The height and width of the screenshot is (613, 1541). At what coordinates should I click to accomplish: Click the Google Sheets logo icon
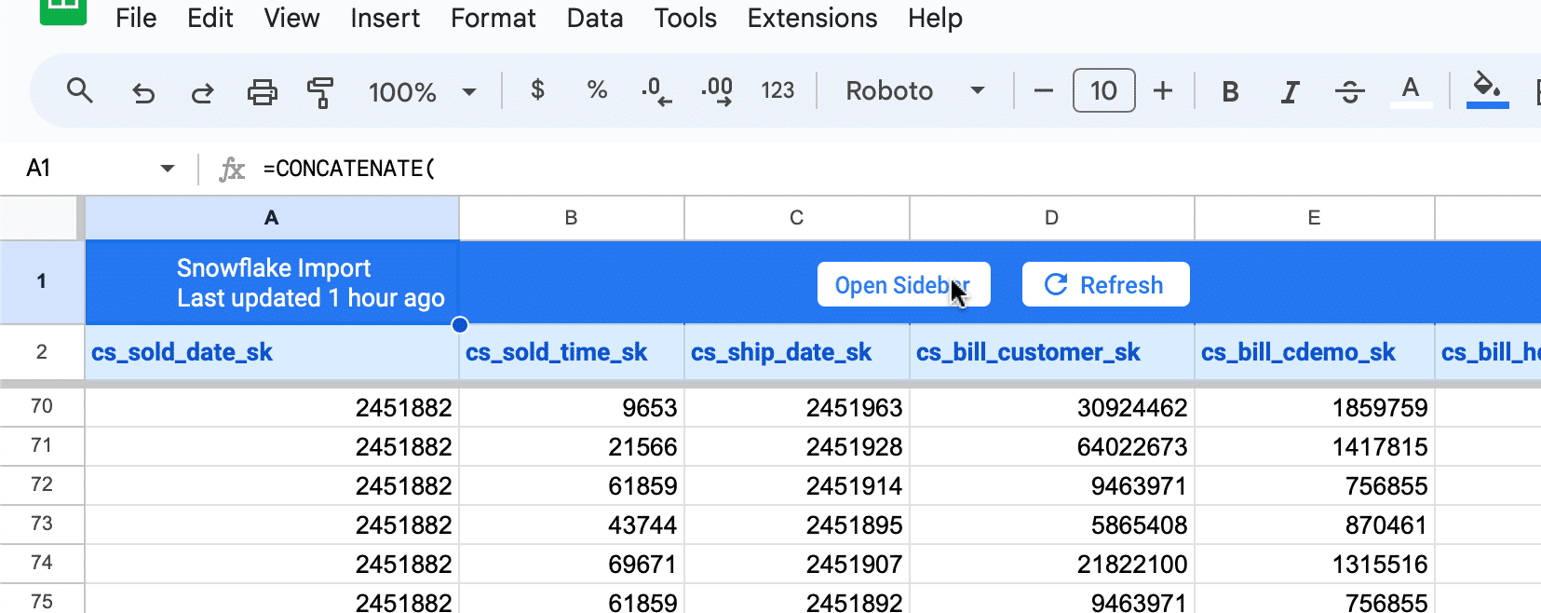point(63,11)
